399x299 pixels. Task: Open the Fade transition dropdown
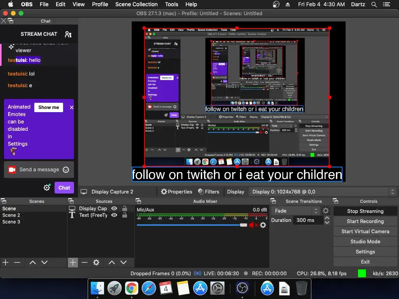[x=295, y=211]
